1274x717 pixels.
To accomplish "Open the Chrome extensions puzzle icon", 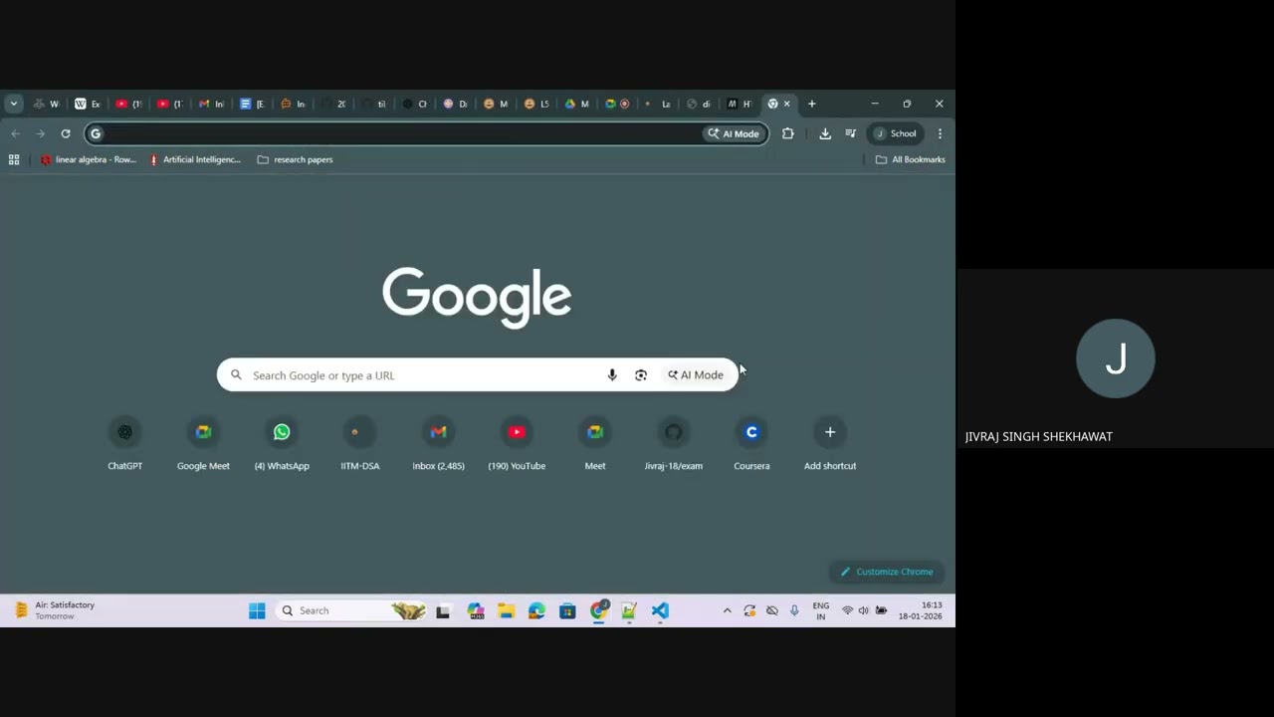I will point(788,133).
